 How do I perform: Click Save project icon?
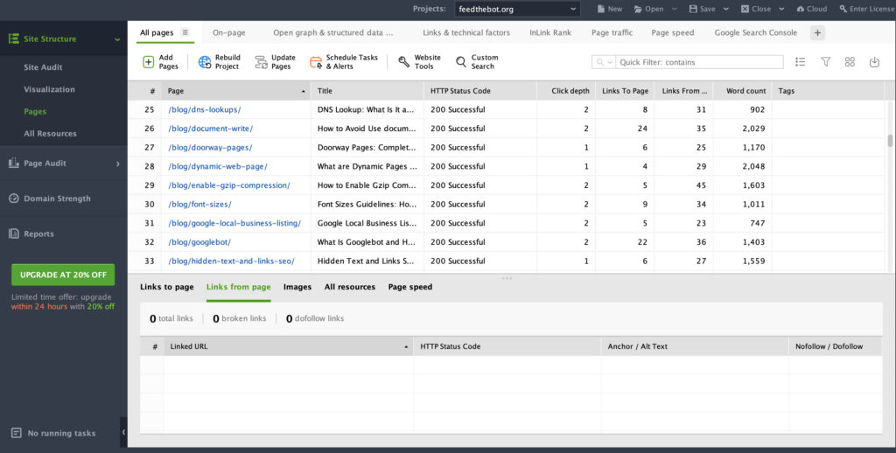coord(693,9)
